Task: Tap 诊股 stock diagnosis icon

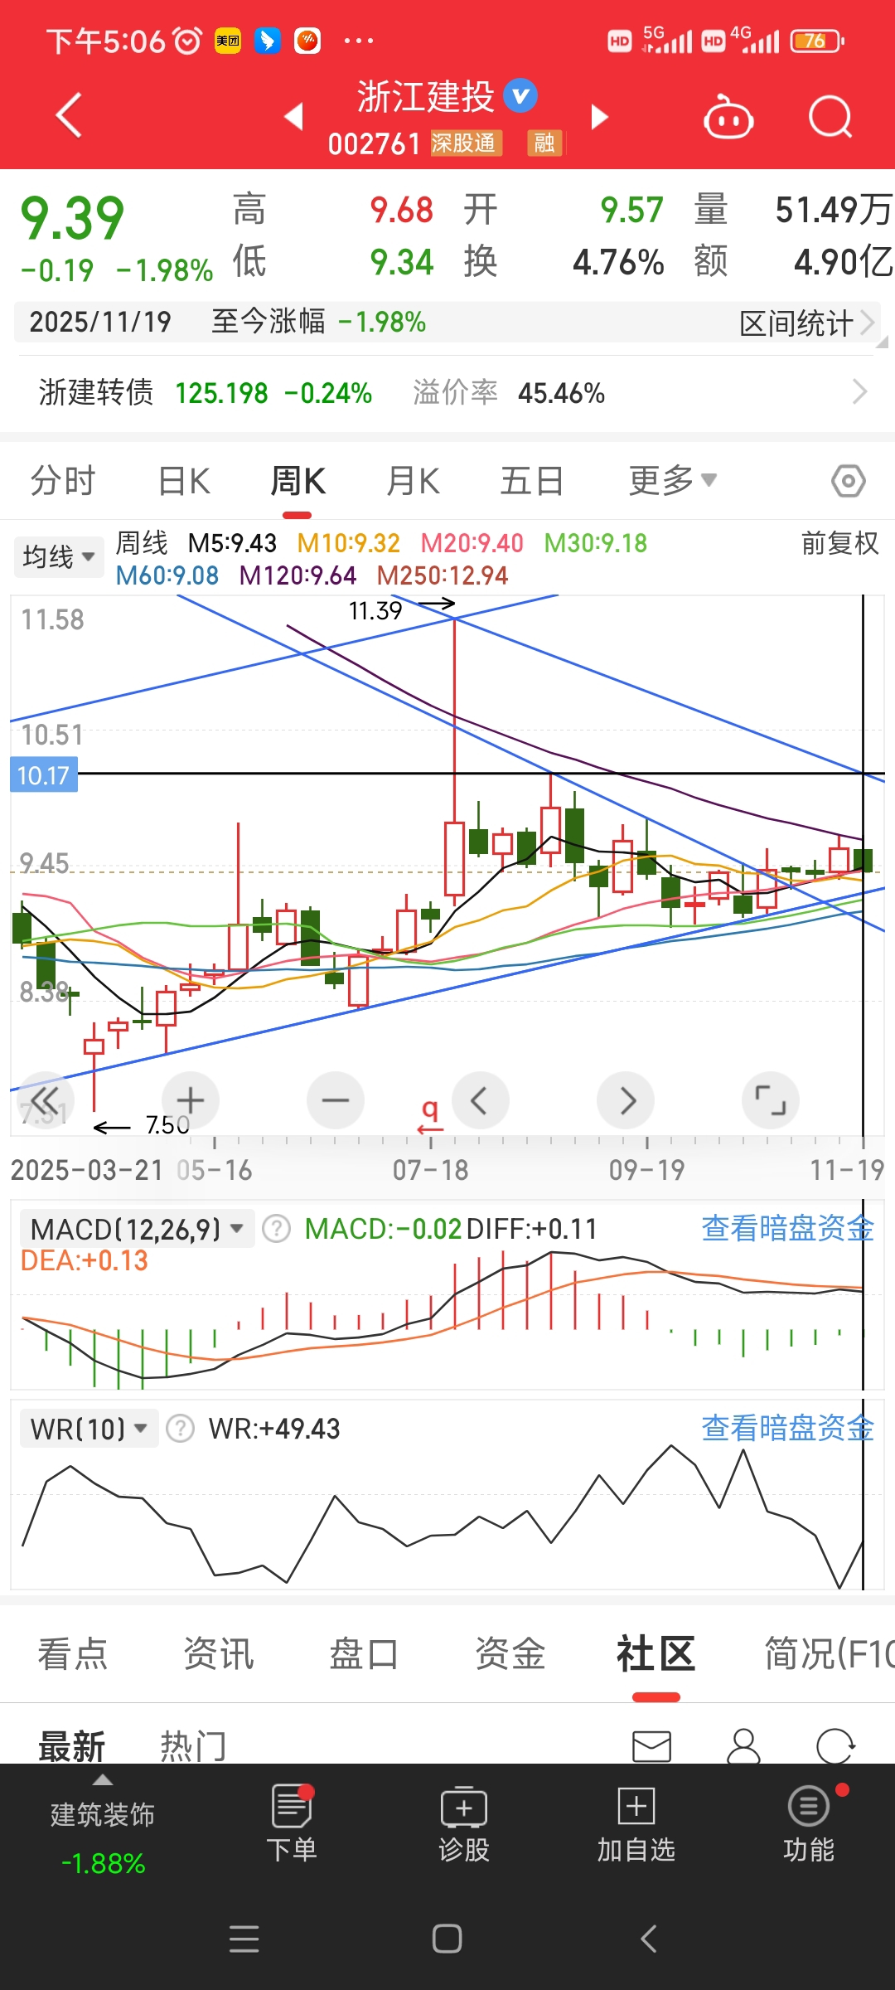Action: click(x=464, y=1823)
